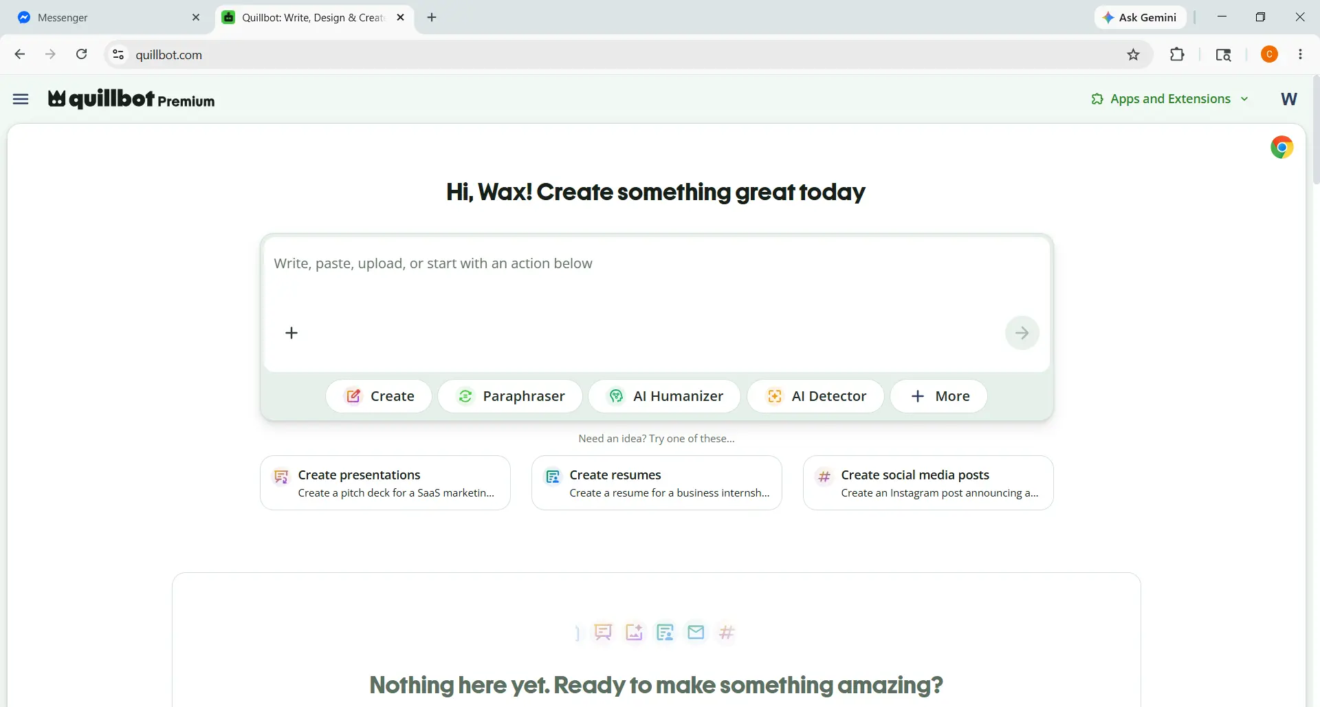
Task: Click the Chrome extension icon on the page
Action: click(x=1281, y=147)
